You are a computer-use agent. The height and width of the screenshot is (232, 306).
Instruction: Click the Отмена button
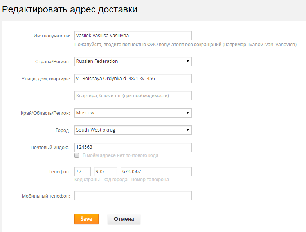click(x=124, y=219)
